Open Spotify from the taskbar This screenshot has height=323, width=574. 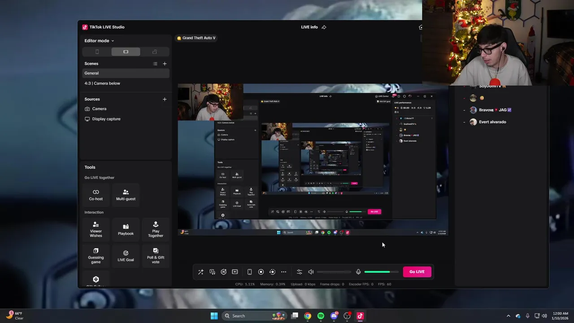pyautogui.click(x=321, y=316)
